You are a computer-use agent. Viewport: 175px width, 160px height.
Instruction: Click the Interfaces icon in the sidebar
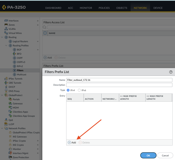coord(6,21)
